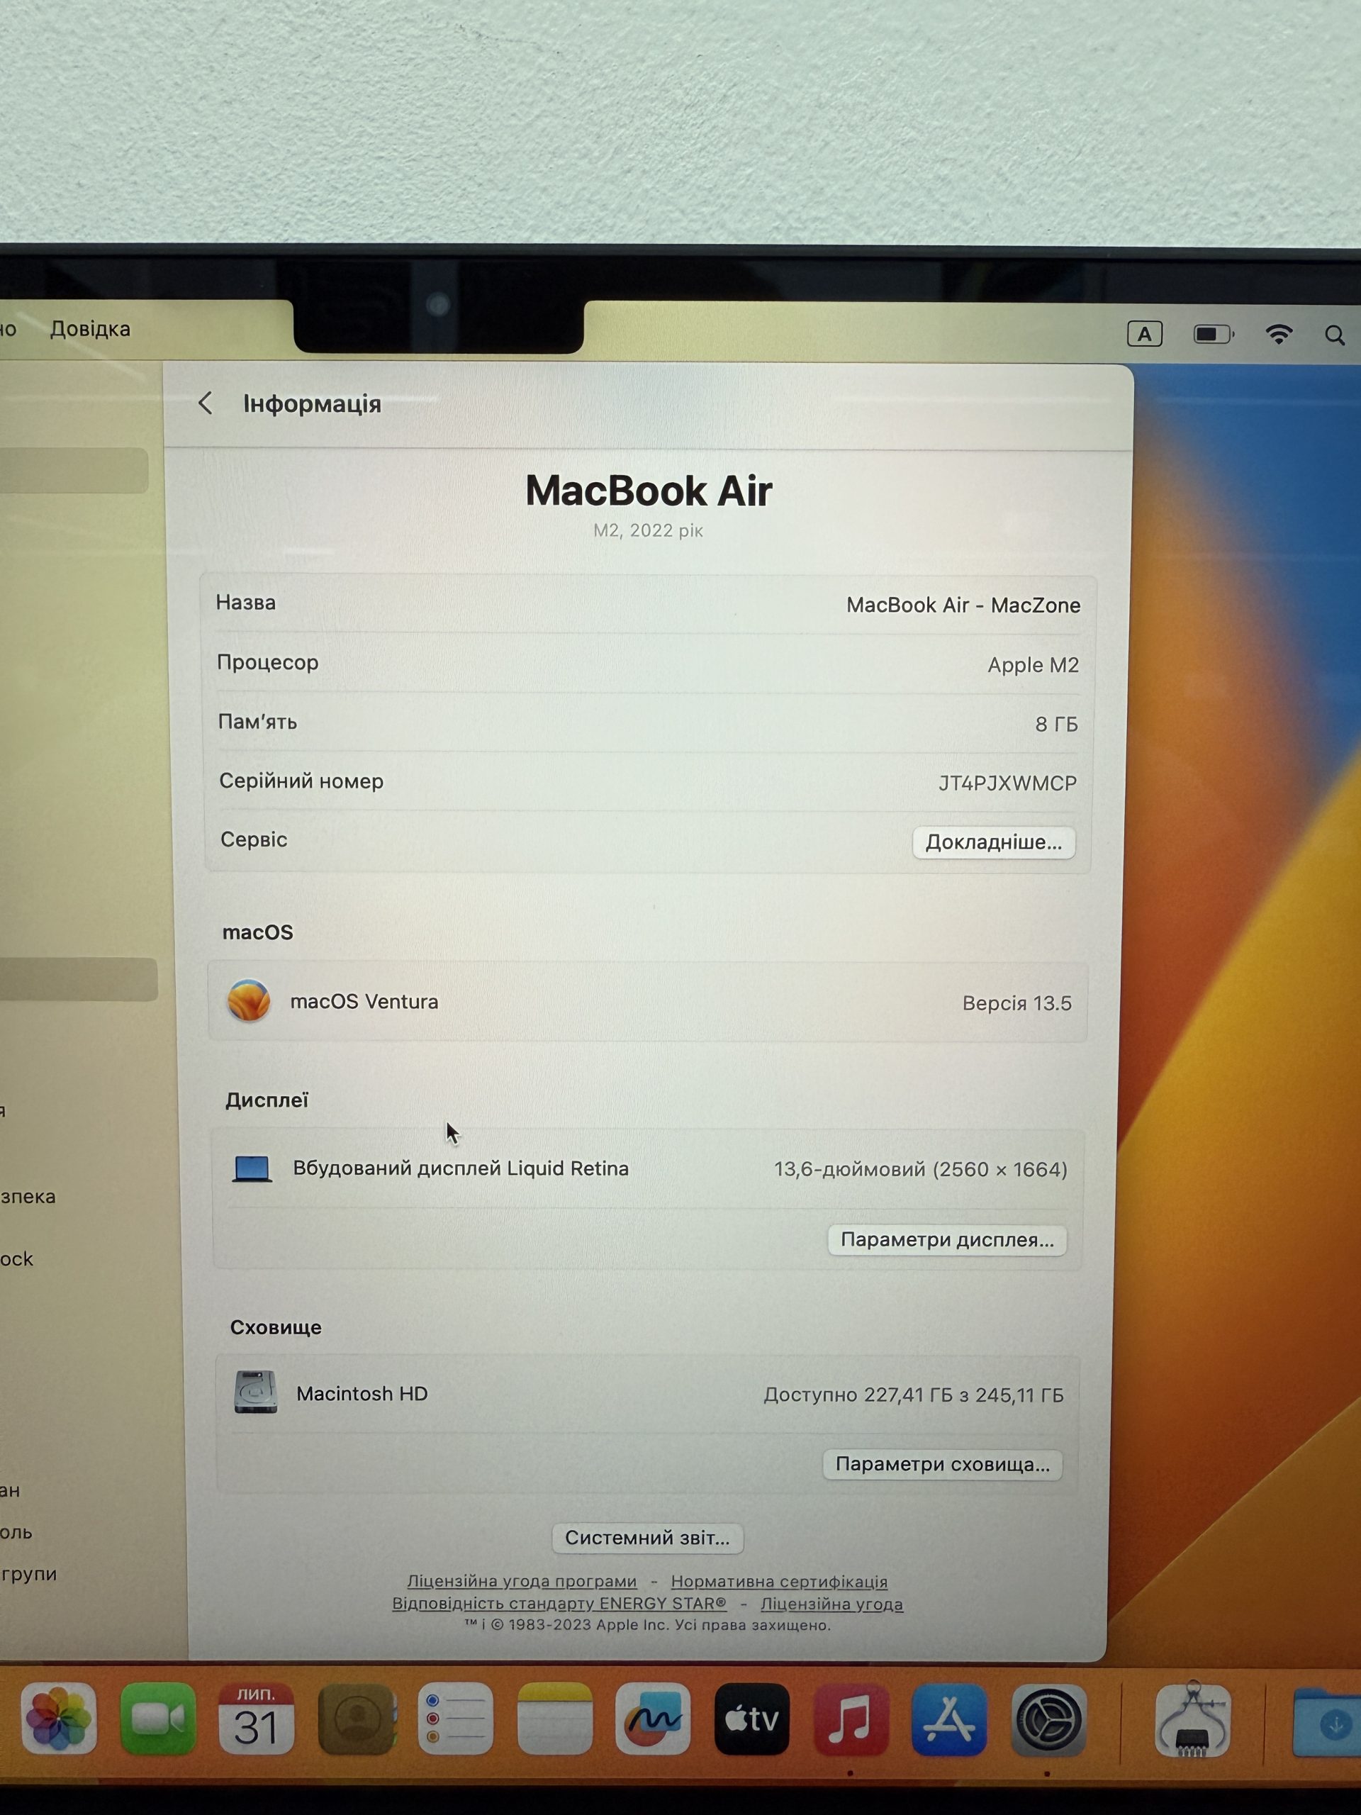1361x1815 pixels.
Task: Click the MacBook Air heading
Action: [x=648, y=491]
